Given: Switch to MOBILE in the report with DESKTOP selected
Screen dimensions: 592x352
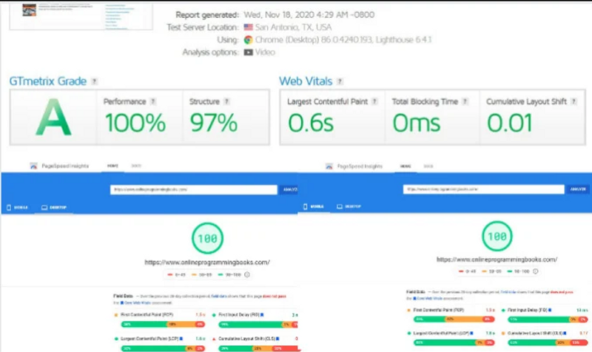Looking at the screenshot, I should click(18, 208).
